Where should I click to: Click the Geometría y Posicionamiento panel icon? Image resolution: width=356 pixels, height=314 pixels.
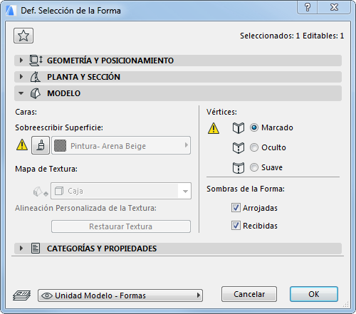click(36, 61)
